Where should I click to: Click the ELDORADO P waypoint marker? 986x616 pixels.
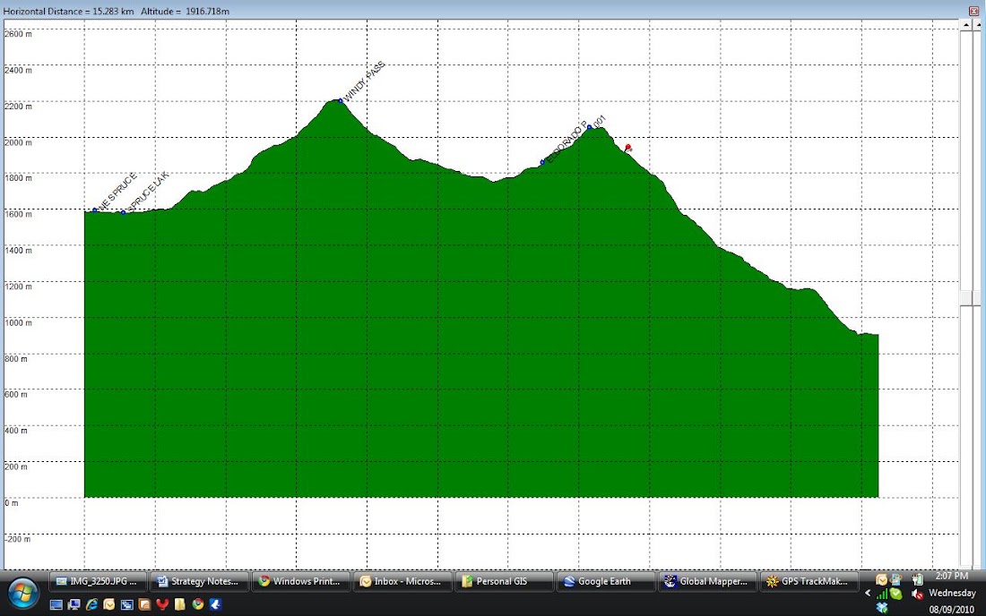coord(542,163)
